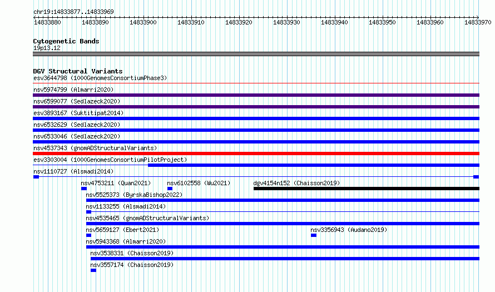The width and height of the screenshot is (495, 292).
Task: Click the Cytogenetic Bands track title
Action: click(66, 41)
